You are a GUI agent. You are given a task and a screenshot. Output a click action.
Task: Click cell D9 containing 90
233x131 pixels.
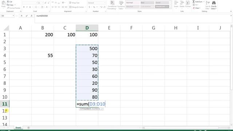(87, 90)
